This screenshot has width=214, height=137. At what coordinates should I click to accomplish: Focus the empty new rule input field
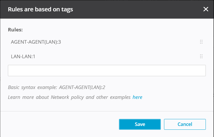[107, 70]
